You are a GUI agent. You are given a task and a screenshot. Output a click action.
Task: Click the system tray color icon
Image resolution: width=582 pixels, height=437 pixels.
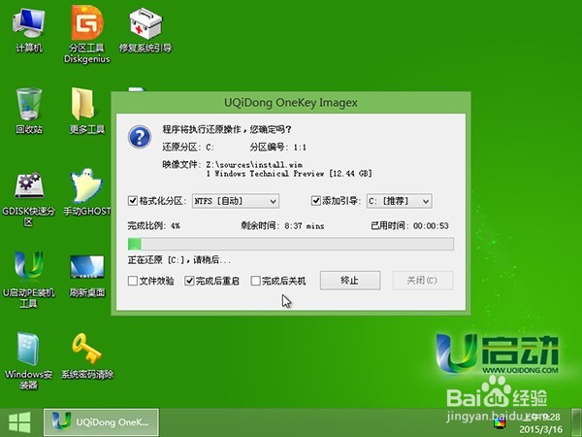point(500,422)
